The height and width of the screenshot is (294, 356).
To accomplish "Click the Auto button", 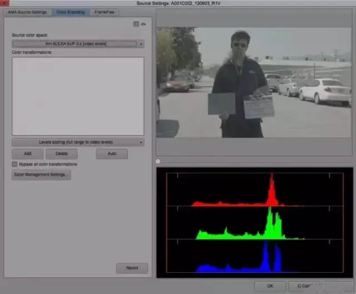I will (112, 154).
